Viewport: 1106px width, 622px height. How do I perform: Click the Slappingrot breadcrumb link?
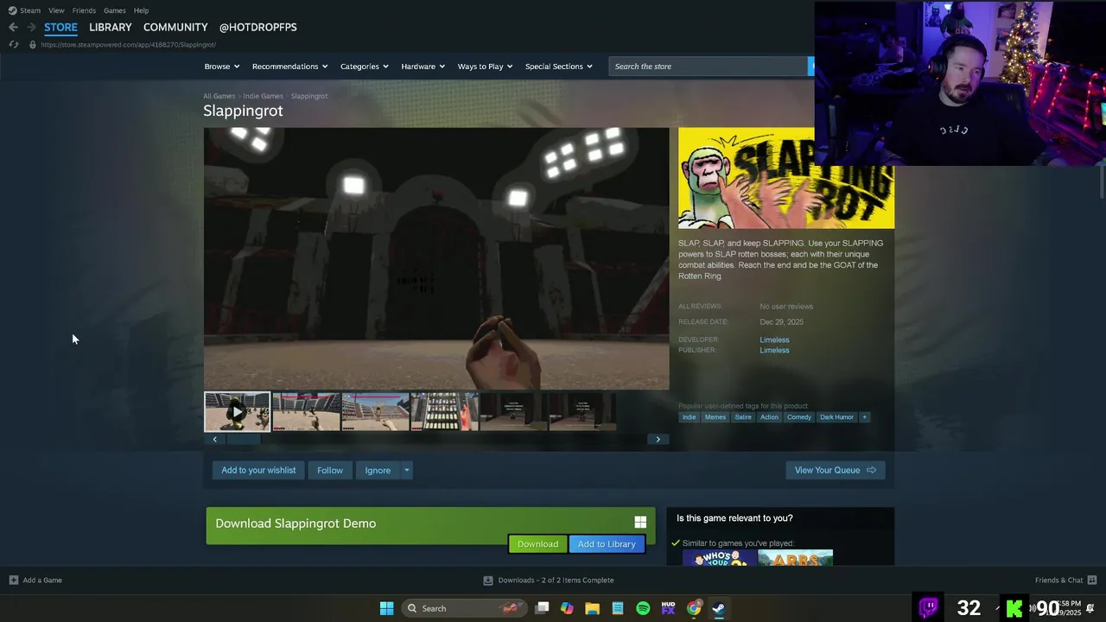point(309,96)
